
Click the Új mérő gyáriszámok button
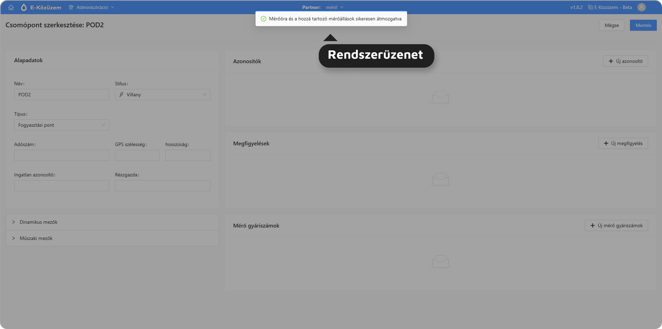[x=616, y=225]
